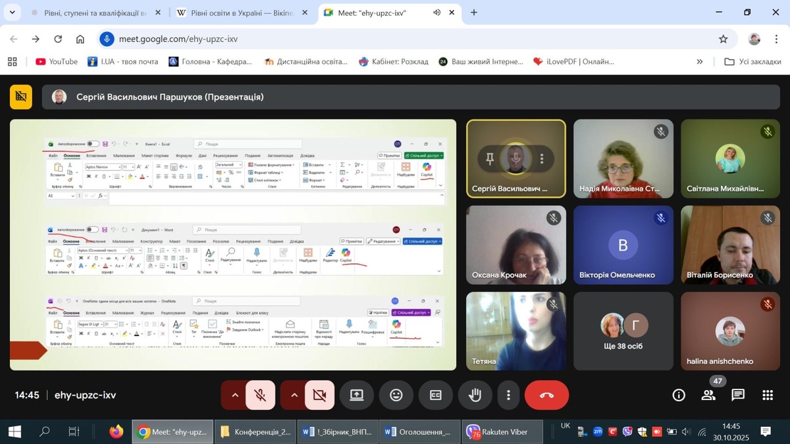The image size is (790, 444).
Task: Open the meeting details info icon
Action: click(679, 395)
